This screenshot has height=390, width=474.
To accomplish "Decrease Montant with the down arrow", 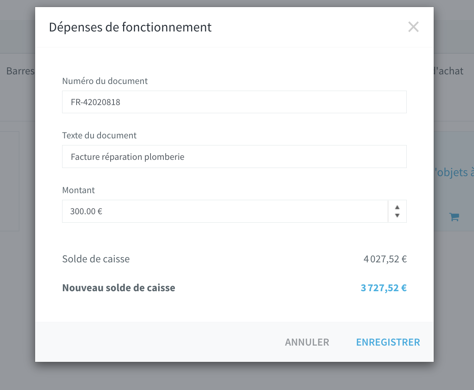I will (x=397, y=216).
